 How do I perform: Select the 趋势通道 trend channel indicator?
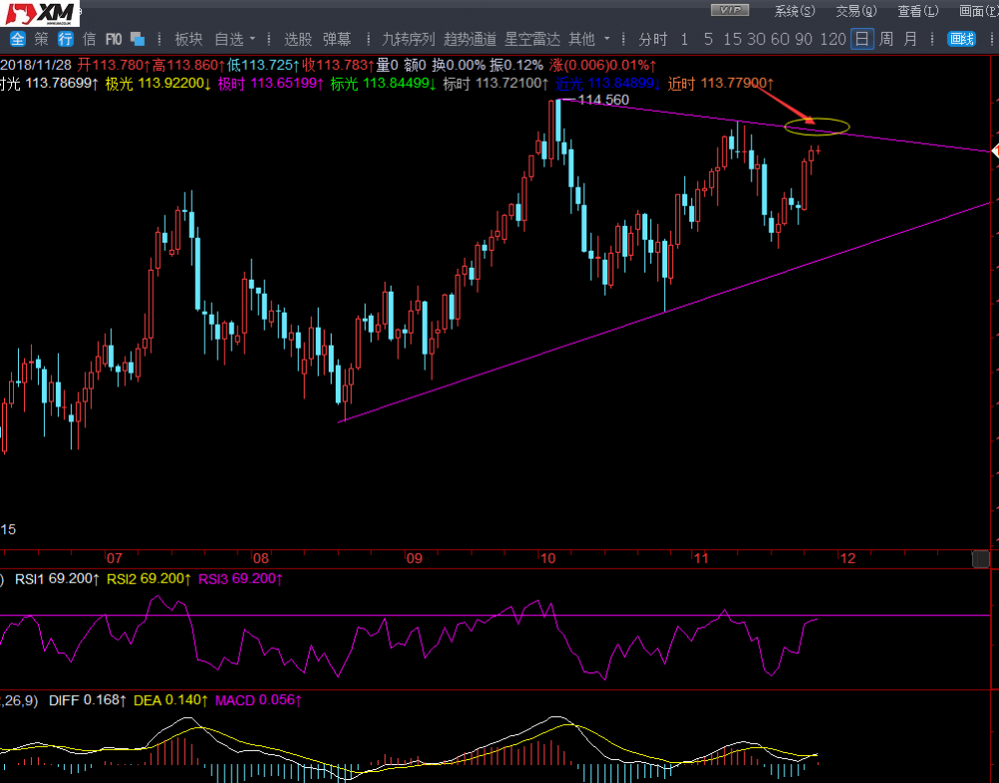tap(470, 40)
